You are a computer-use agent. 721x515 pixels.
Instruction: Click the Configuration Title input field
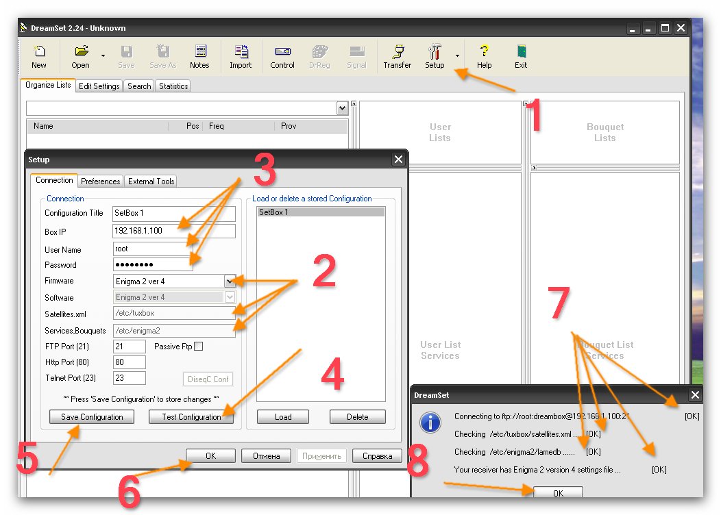pyautogui.click(x=174, y=213)
